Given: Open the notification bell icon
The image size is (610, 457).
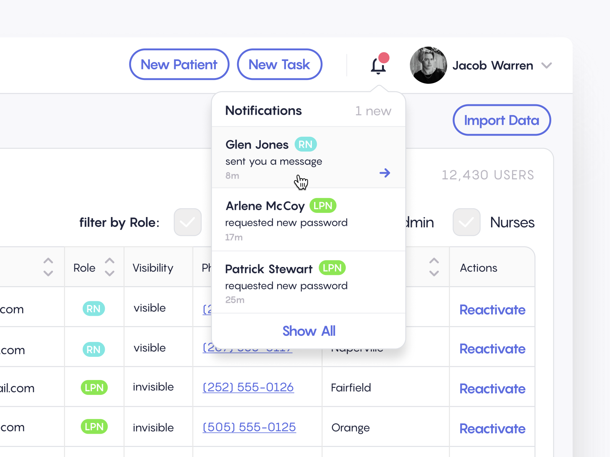Looking at the screenshot, I should coord(379,66).
